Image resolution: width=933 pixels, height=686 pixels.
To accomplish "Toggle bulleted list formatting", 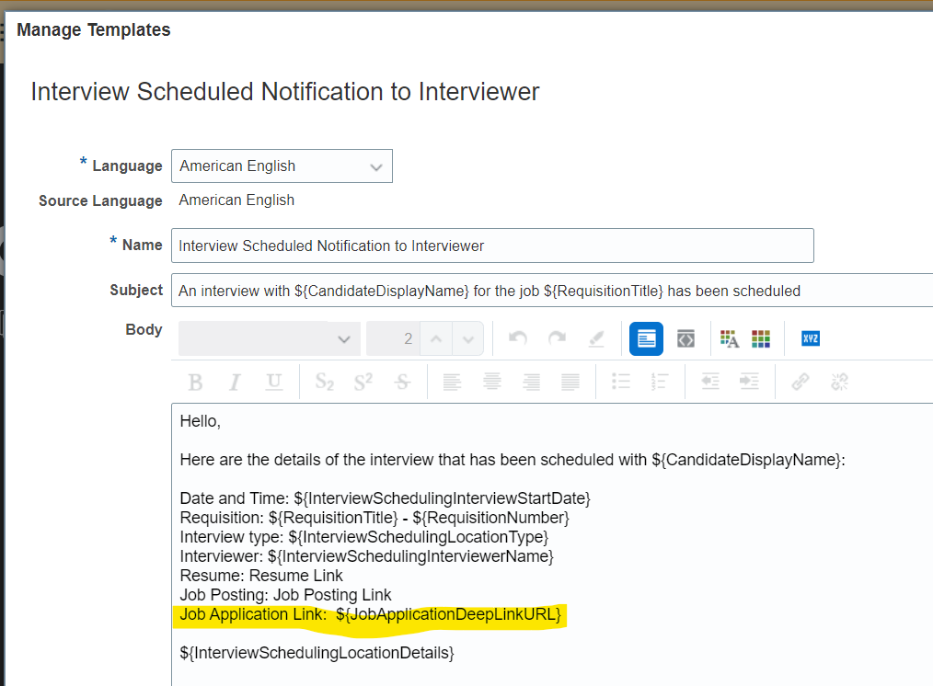I will pos(621,381).
